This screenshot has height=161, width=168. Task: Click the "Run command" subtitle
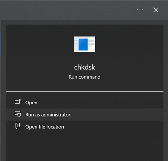point(85,77)
